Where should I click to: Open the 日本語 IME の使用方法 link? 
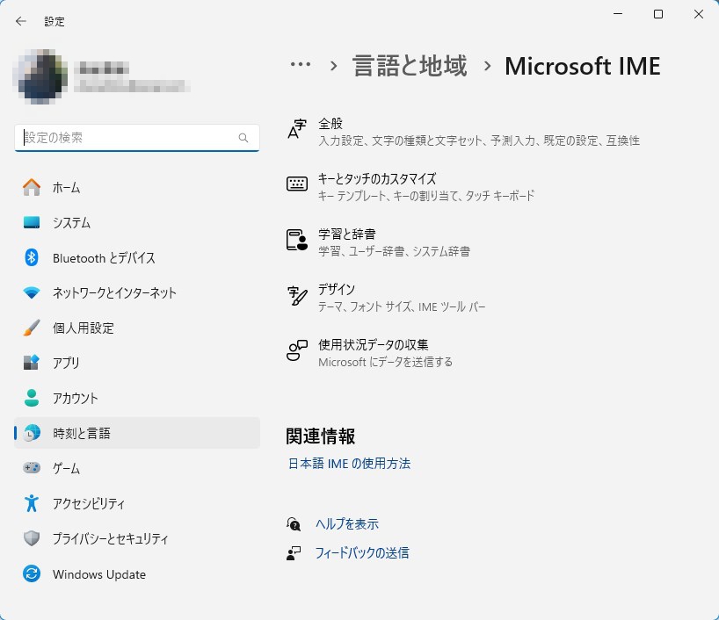pyautogui.click(x=349, y=463)
